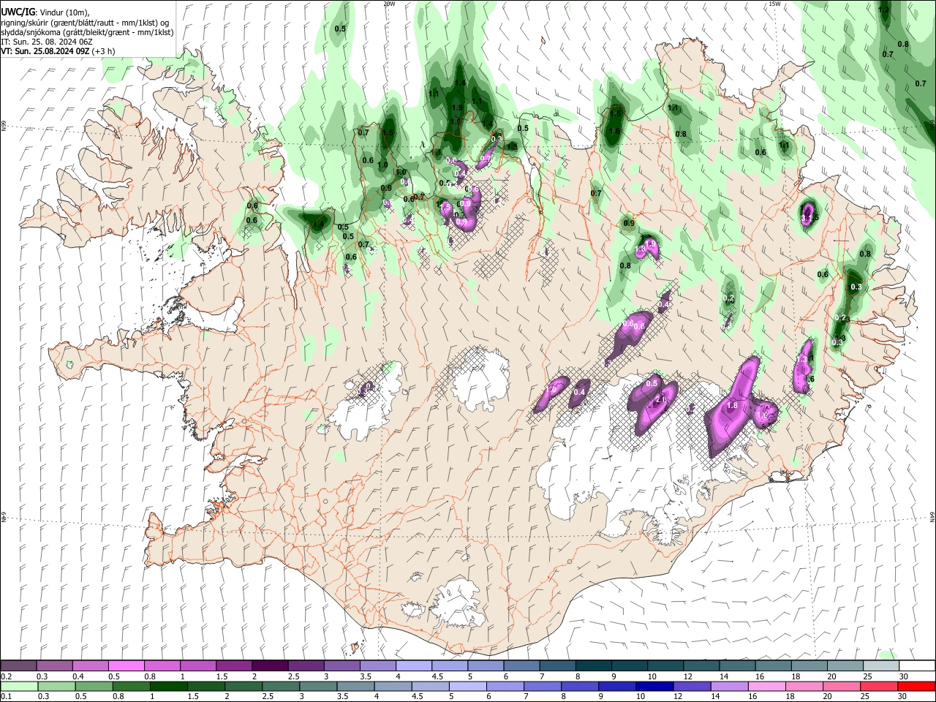Image resolution: width=936 pixels, height=702 pixels.
Task: Click the '20W' longitude label
Action: (389, 4)
